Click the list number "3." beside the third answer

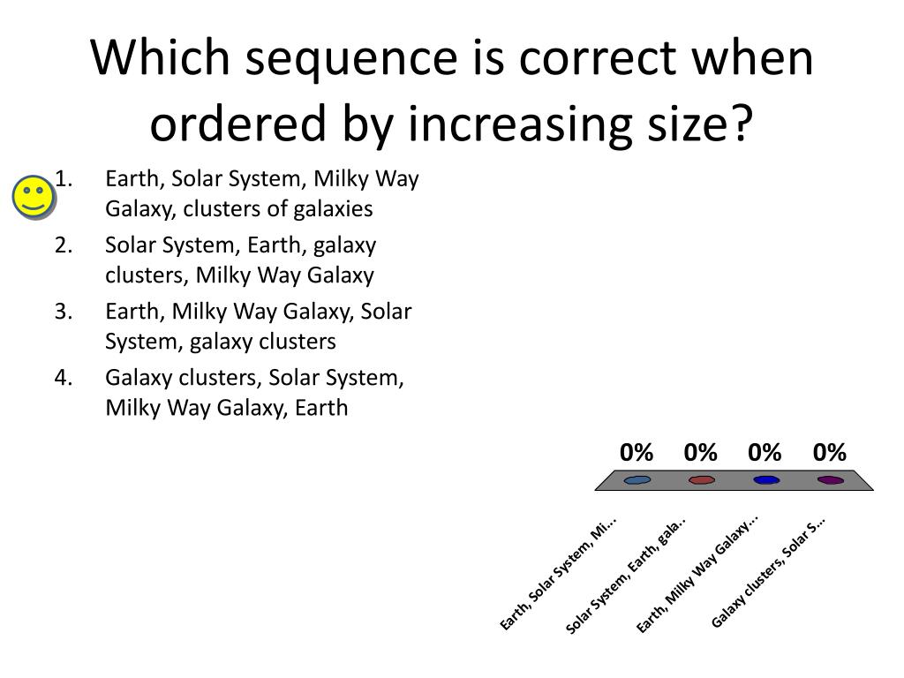click(62, 311)
